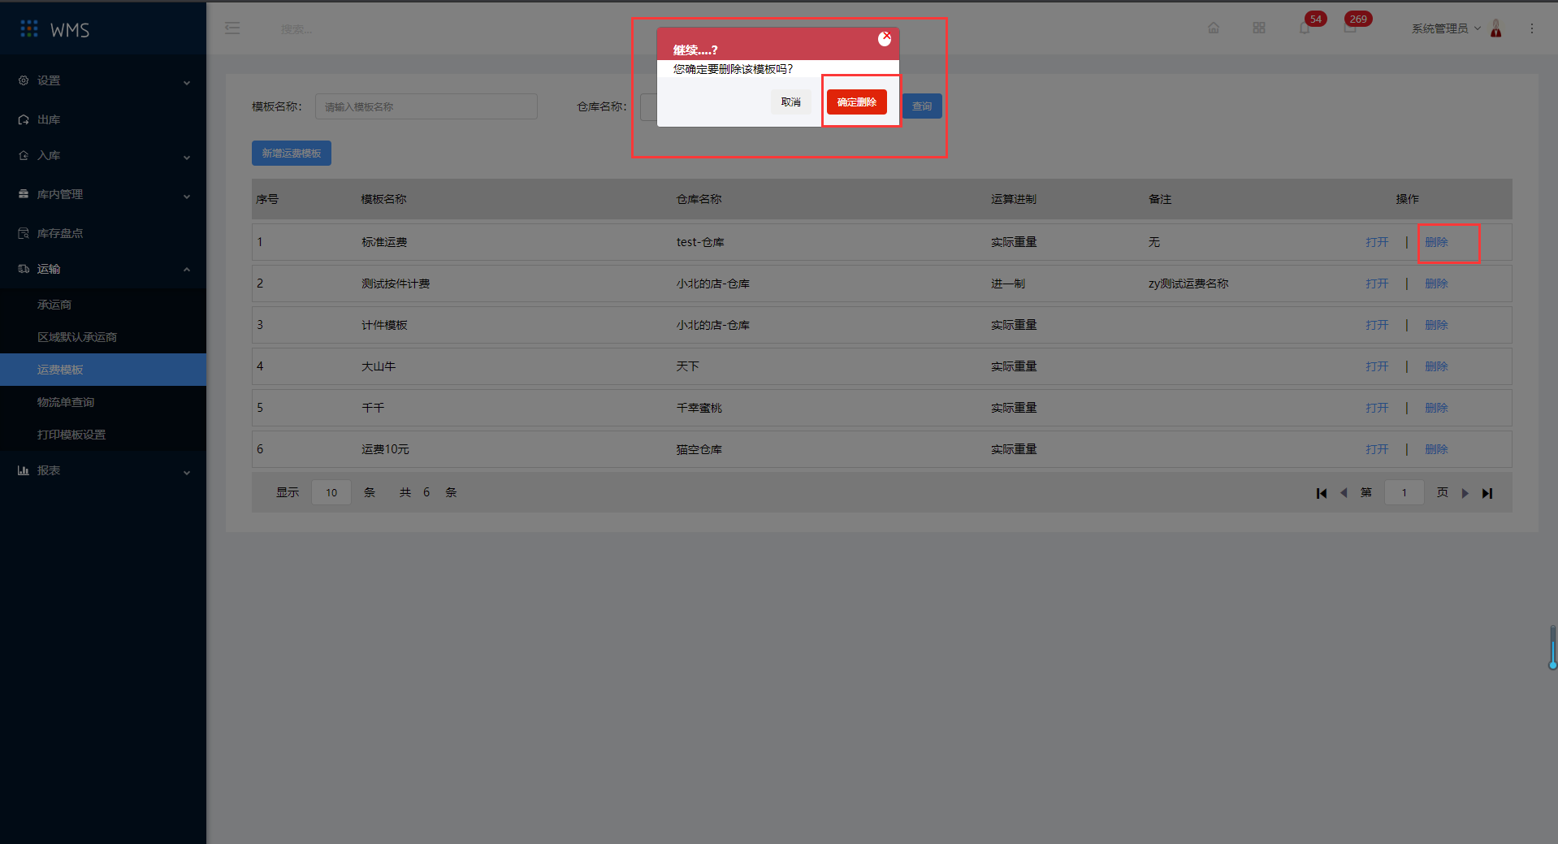Expand the 库内管理 menu chevron
Image resolution: width=1558 pixels, height=844 pixels.
[x=187, y=196]
